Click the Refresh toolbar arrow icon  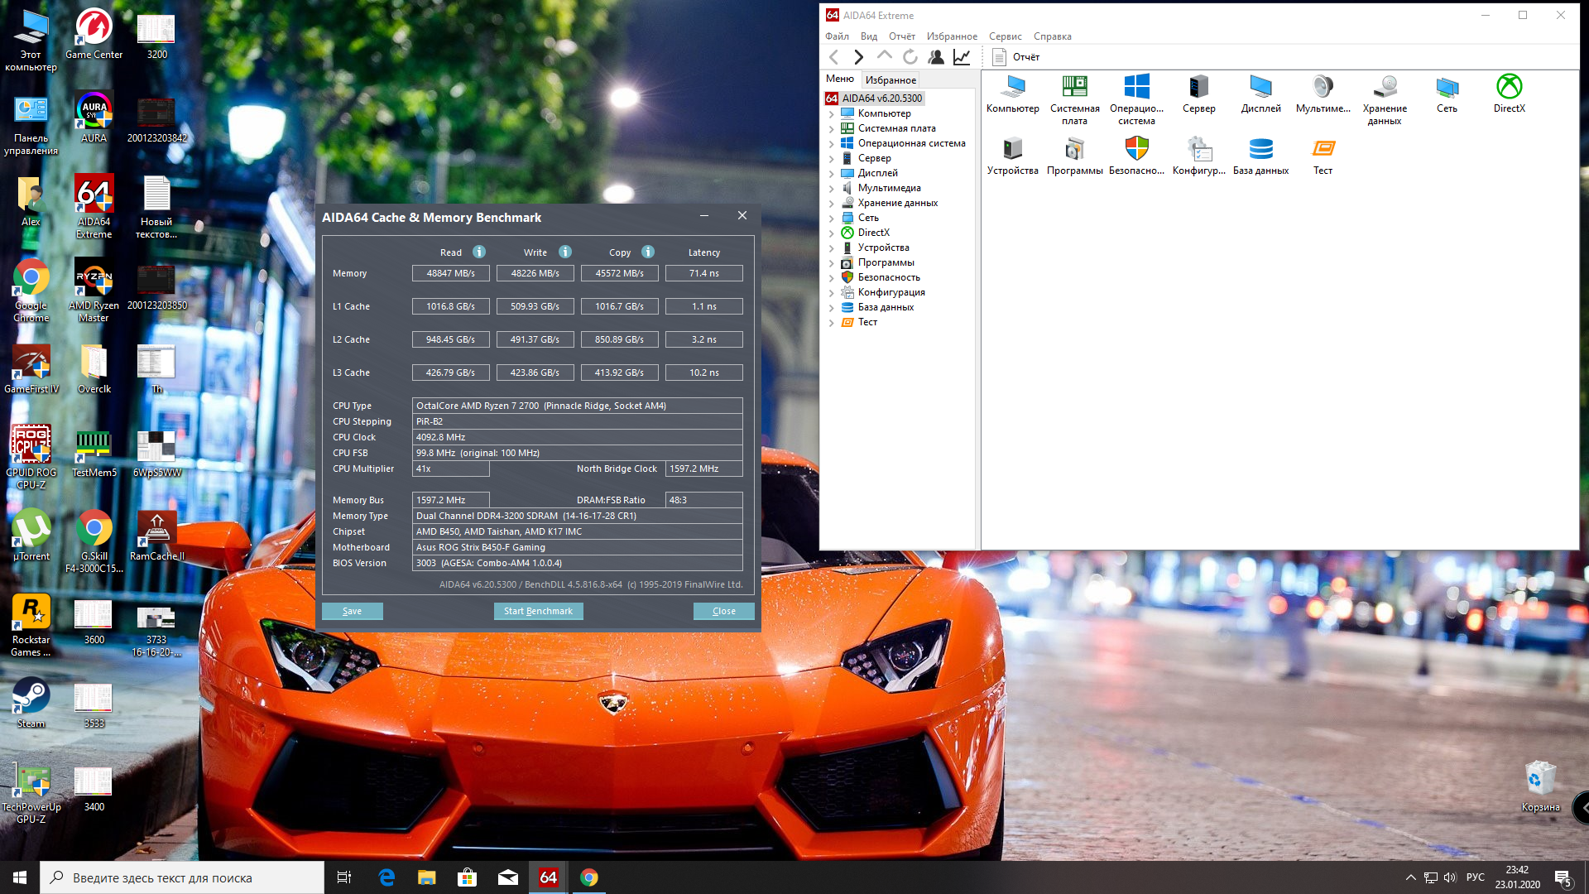coord(910,57)
